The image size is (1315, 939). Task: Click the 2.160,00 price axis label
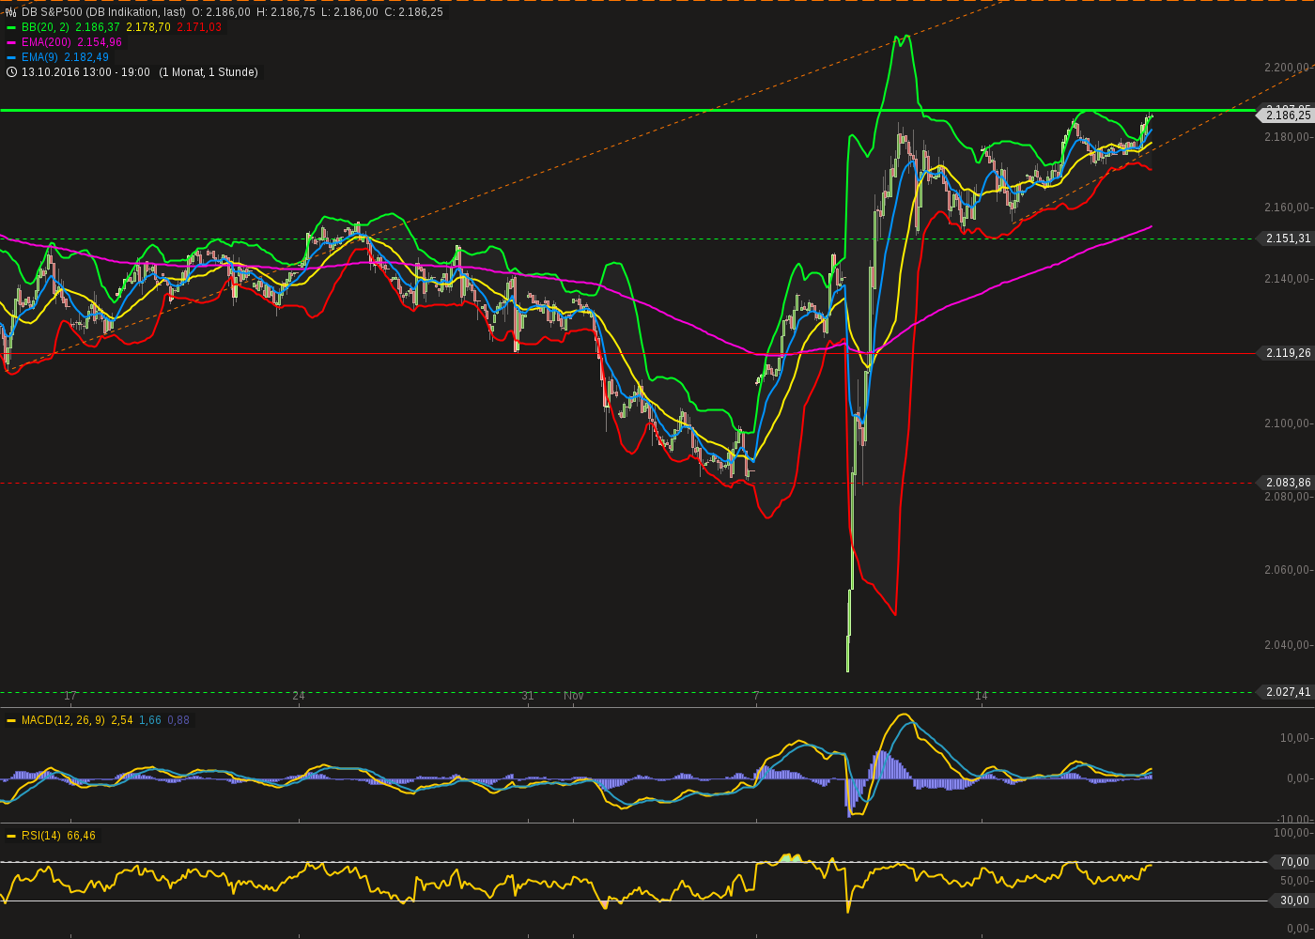[x=1287, y=208]
